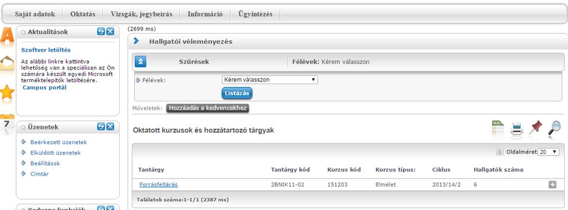Open Elküldött üzenetek link
Screen dimensions: 568x210
(x=56, y=153)
